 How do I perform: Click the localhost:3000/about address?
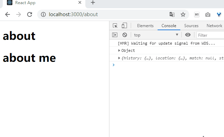click(73, 14)
